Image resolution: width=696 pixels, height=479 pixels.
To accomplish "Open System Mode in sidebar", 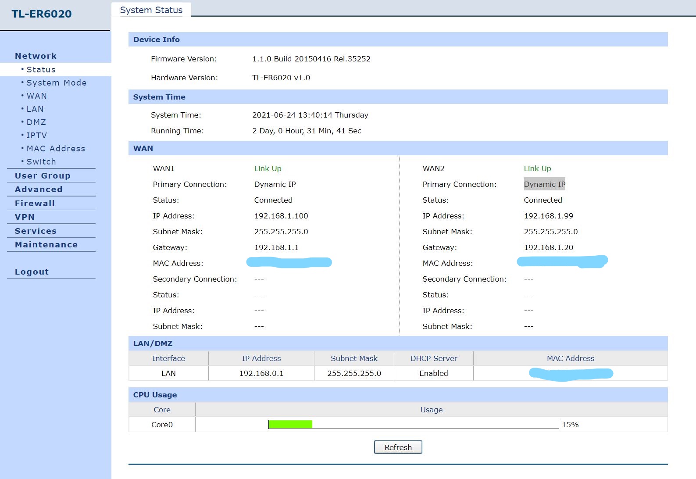I will (56, 83).
